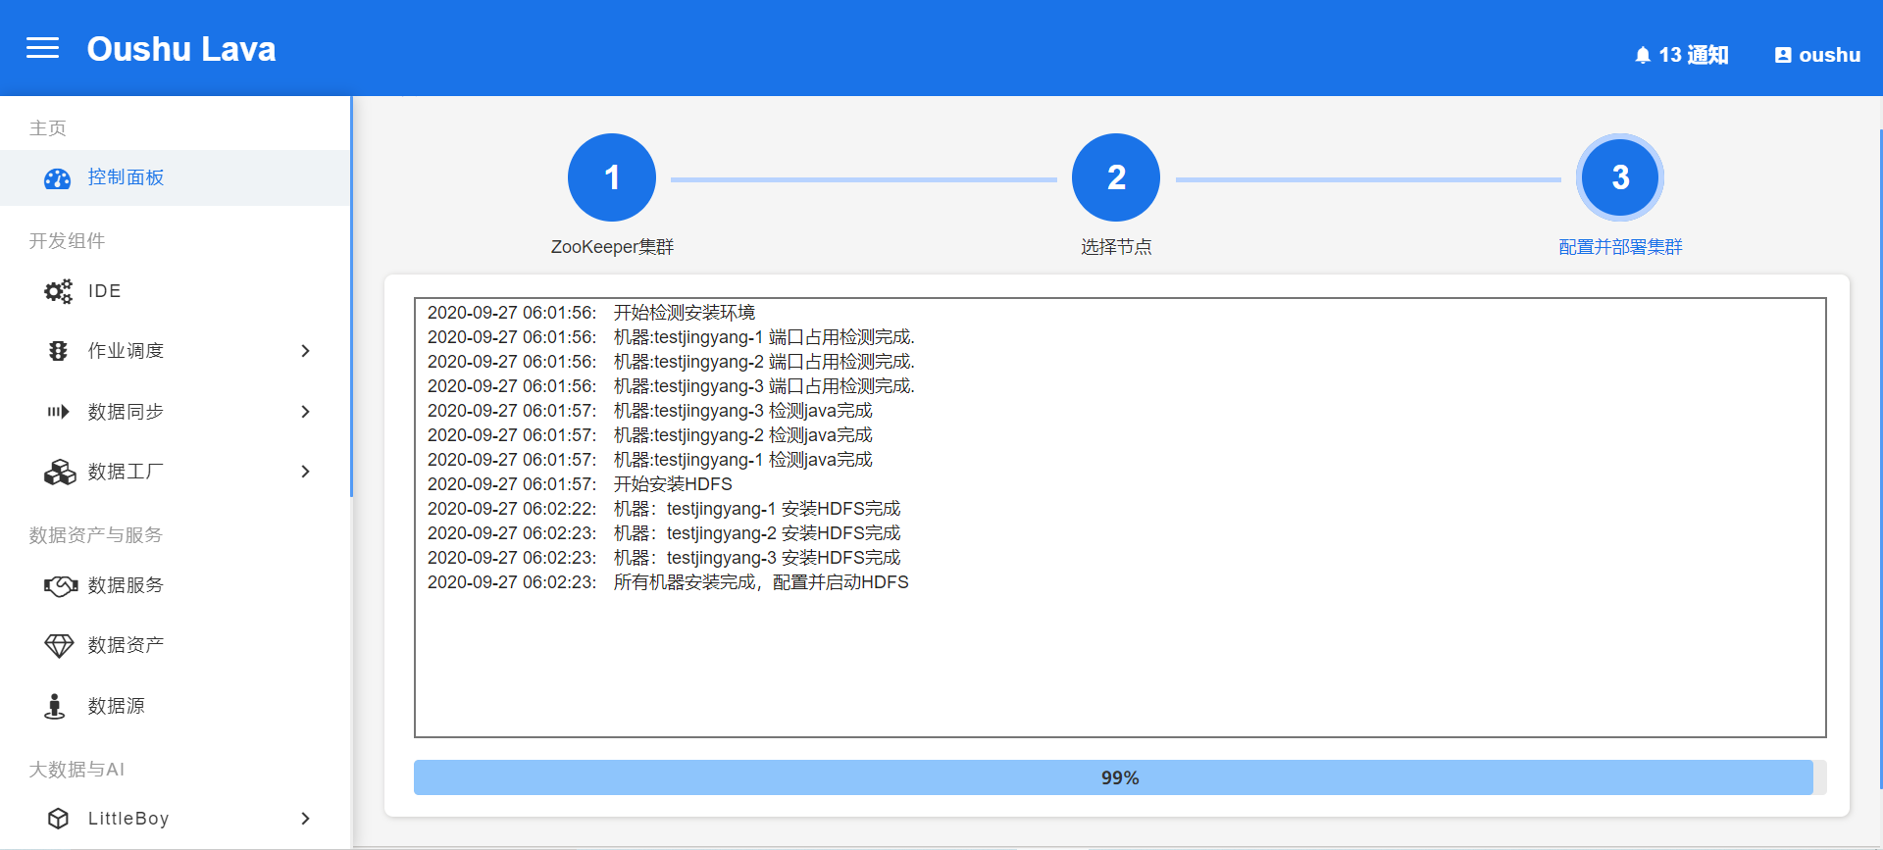Click the testjingyang-2 检测java完成 log line
The width and height of the screenshot is (1883, 850).
(650, 435)
